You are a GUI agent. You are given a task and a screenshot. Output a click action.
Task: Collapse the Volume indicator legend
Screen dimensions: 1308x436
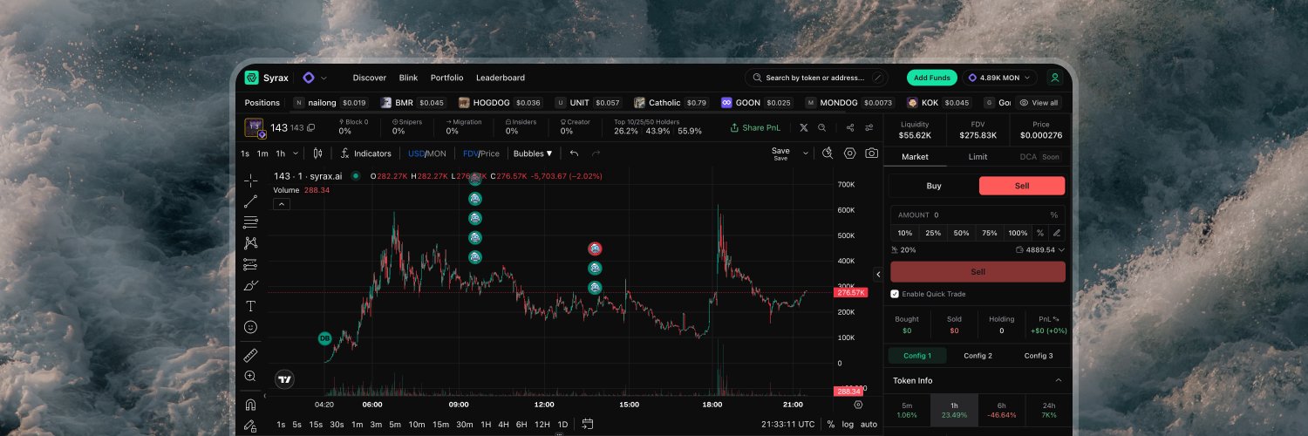tap(282, 204)
